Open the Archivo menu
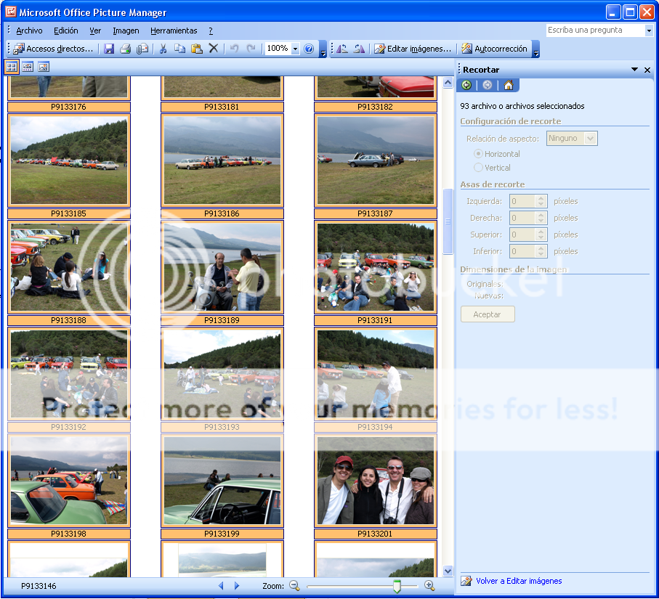Viewport: 659px width, 599px height. point(29,30)
